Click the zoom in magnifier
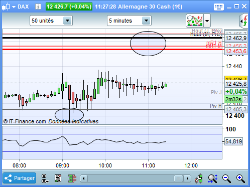The width and height of the screenshot is (250, 187). coord(240,178)
